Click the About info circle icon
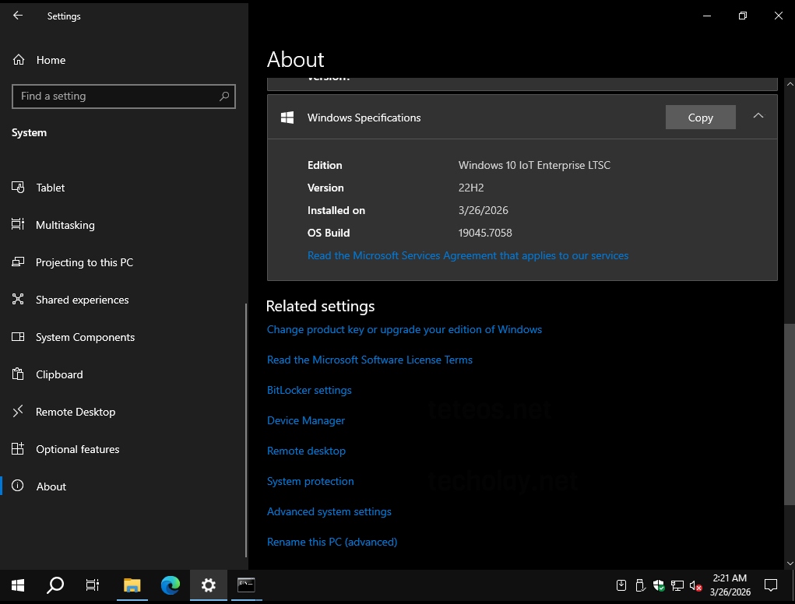Image resolution: width=795 pixels, height=604 pixels. point(18,486)
